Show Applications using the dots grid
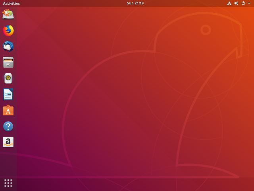Screen dimensions: 254x191 coord(8,183)
